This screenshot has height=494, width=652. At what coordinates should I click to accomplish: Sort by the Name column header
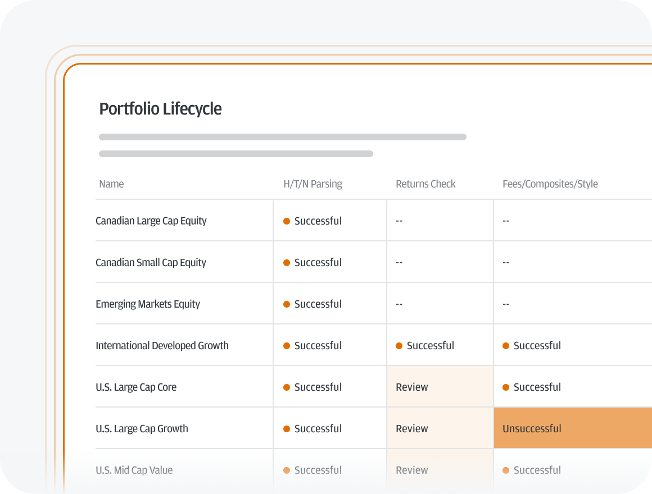[x=111, y=184]
